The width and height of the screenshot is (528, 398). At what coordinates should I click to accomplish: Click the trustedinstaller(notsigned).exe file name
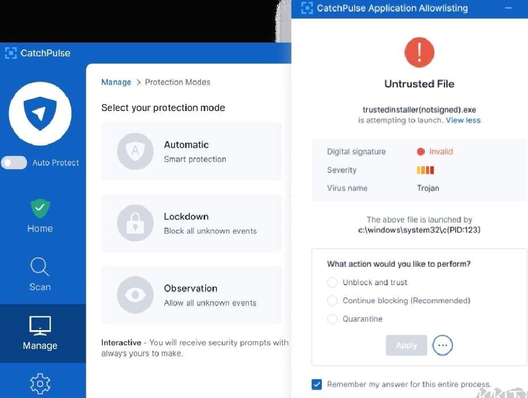pyautogui.click(x=419, y=110)
